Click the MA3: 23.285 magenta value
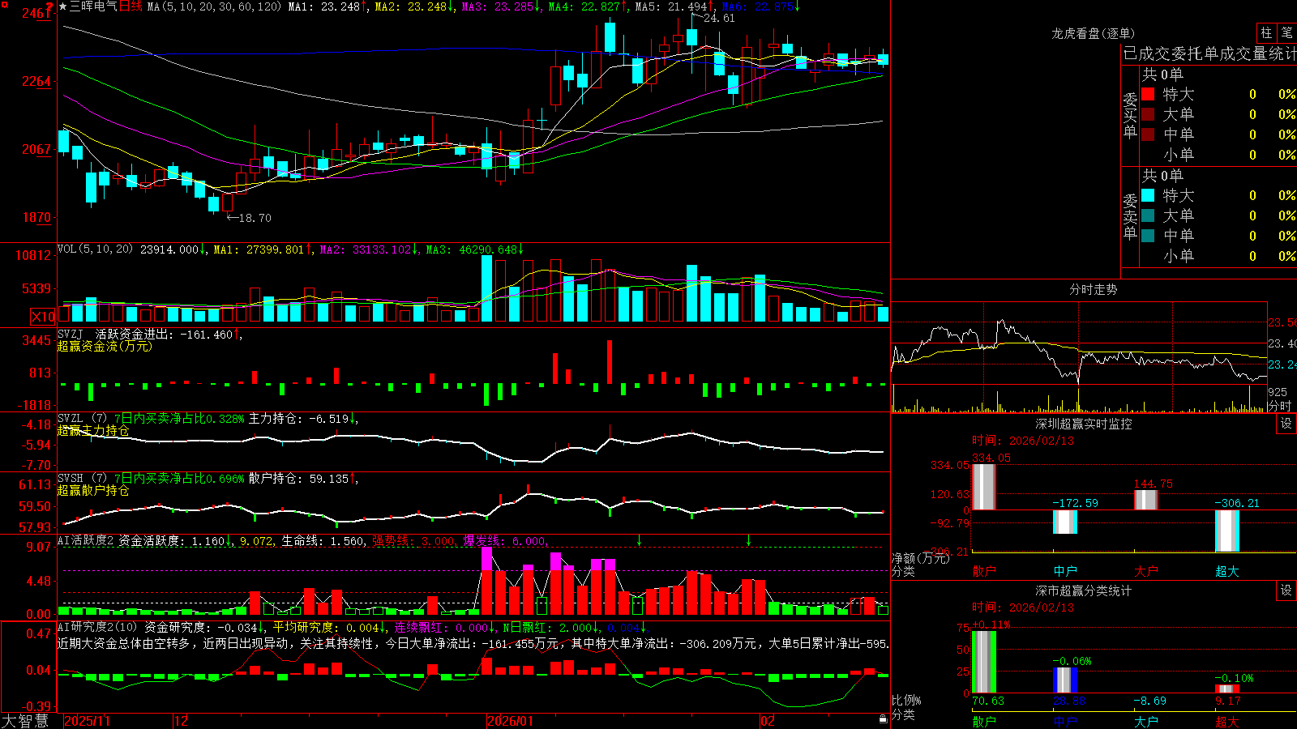 click(498, 6)
